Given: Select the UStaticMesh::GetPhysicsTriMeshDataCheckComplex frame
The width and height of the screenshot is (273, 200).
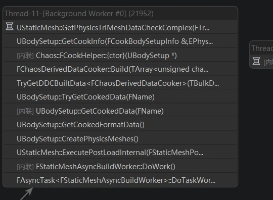Looking at the screenshot, I should 120,27.
